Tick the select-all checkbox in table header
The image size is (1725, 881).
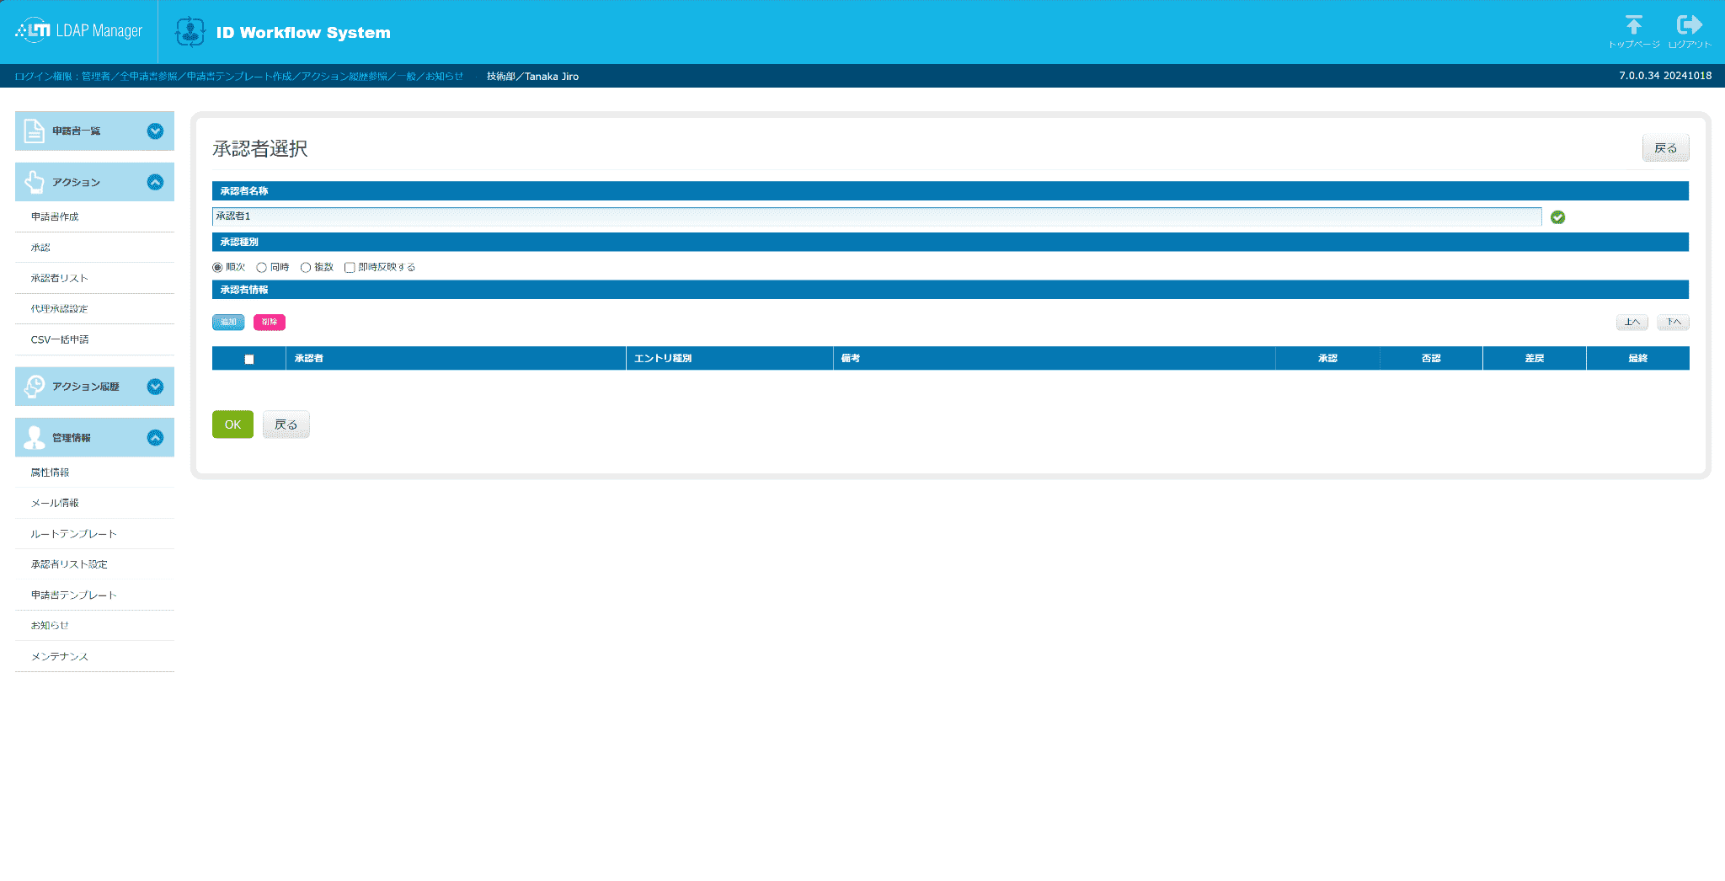(249, 359)
